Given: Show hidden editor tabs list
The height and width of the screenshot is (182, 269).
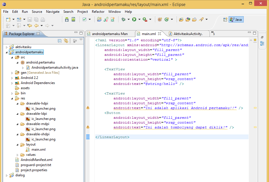Looking at the screenshot, I should [213, 33].
